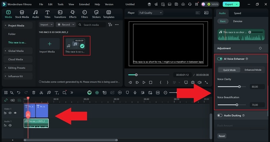Open the player image snapshot view icon
Image resolution: width=270 pixels, height=142 pixels.
click(x=206, y=13)
